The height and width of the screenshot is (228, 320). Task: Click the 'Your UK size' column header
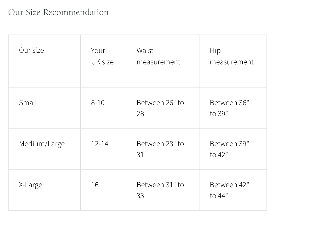[103, 61]
